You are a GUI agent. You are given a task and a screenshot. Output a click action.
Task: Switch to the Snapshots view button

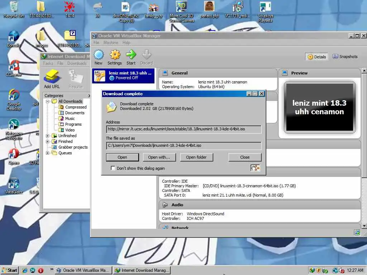345,57
